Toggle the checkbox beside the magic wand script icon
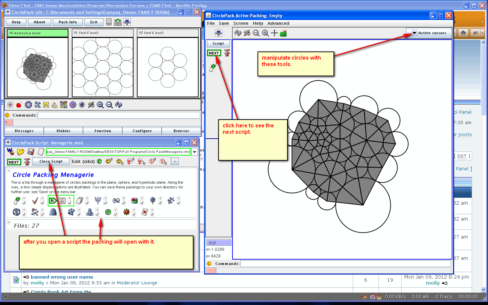Viewport: 488px width, 305px height. pos(24,203)
